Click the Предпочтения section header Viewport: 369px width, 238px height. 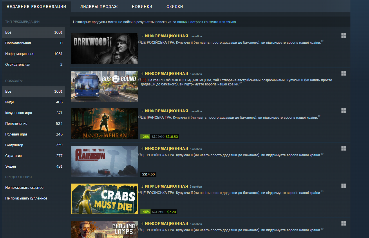(19, 177)
